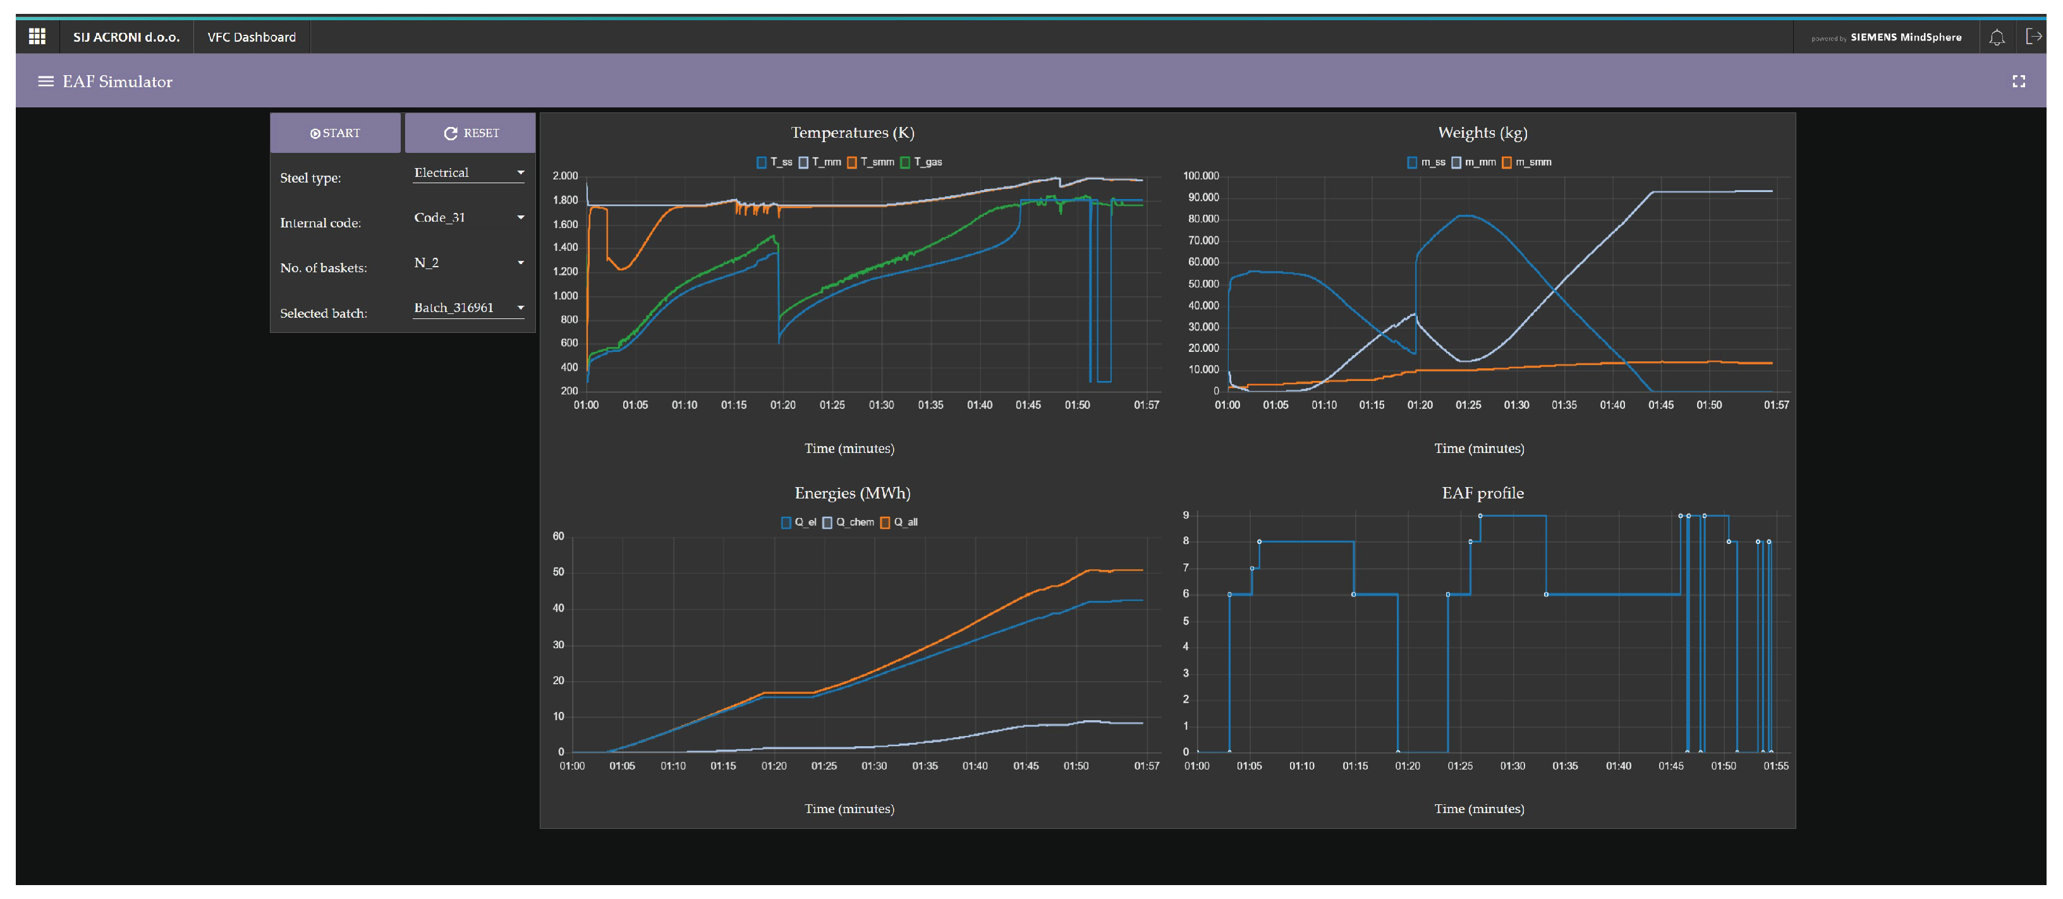
Task: Click the Q_all orange legend swatch
Action: (x=885, y=522)
